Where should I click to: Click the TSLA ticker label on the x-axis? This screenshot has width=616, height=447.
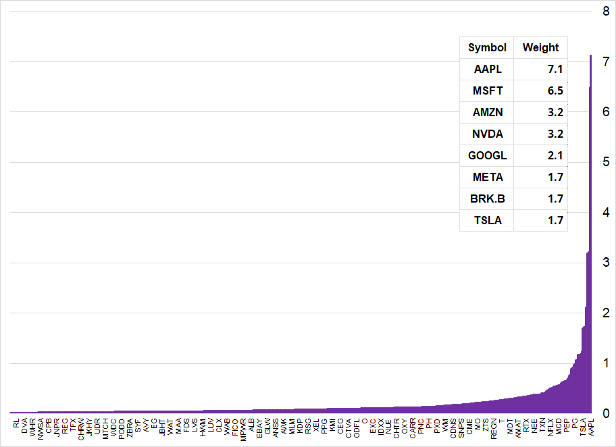(x=583, y=427)
